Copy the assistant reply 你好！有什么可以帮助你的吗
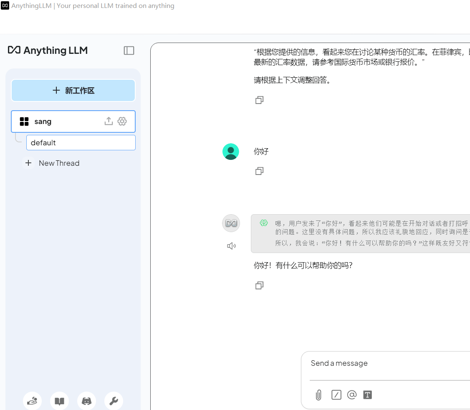The width and height of the screenshot is (470, 410). point(259,285)
